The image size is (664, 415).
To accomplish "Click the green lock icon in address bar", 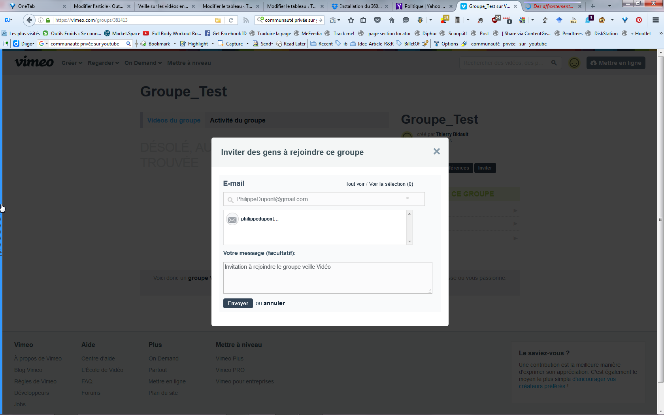I will [48, 20].
